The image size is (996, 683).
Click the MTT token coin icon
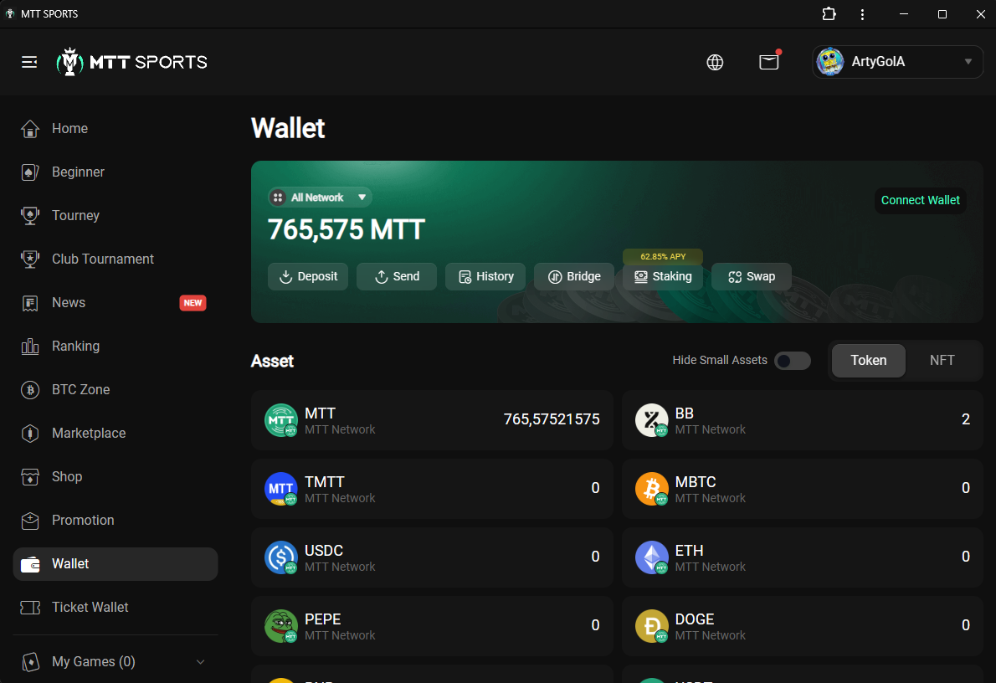tap(280, 420)
